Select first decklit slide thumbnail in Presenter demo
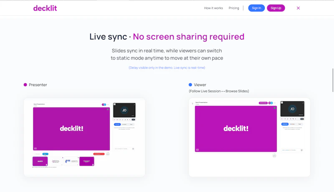Screen dimensions: 334x192 point(40,161)
